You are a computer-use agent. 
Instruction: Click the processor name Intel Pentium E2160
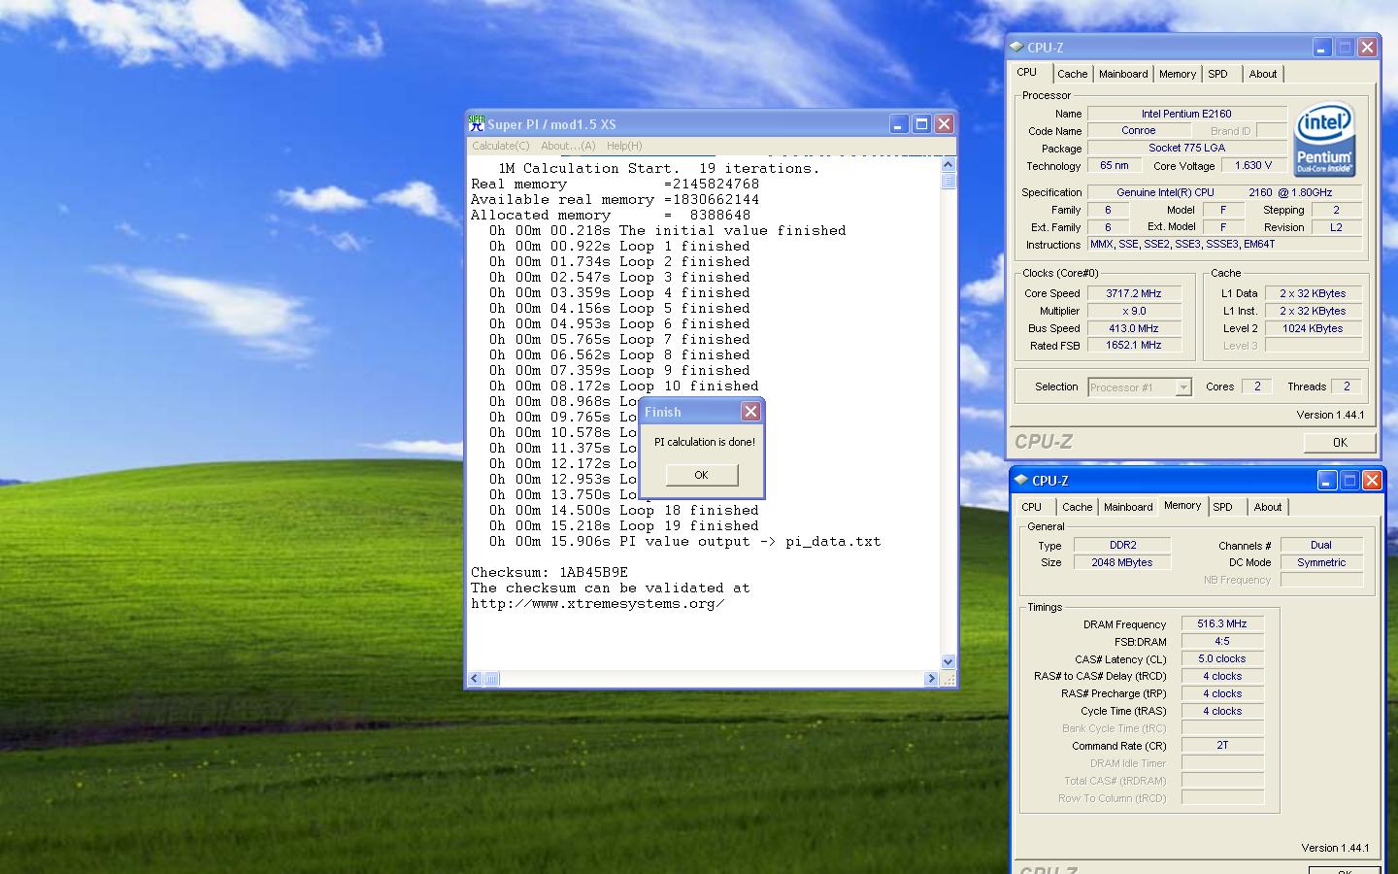[x=1186, y=114]
